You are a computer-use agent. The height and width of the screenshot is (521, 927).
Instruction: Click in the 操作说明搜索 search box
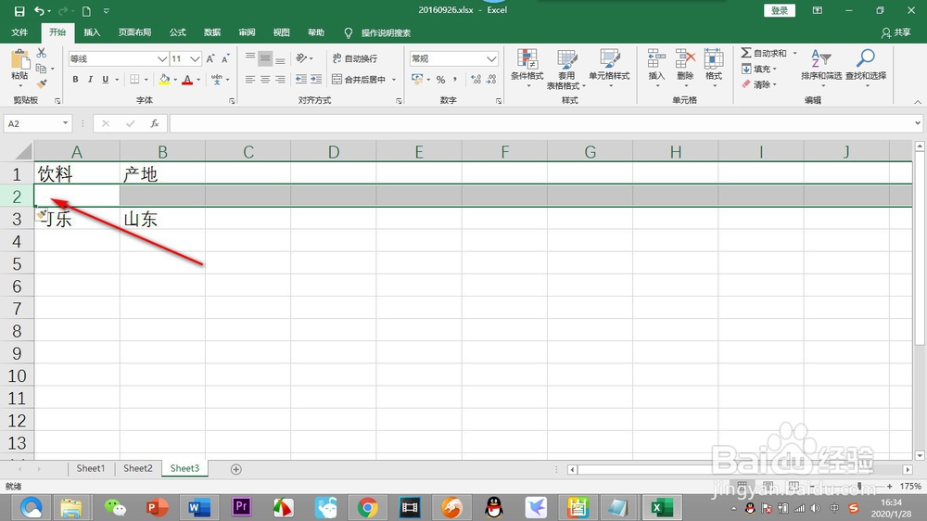click(386, 33)
